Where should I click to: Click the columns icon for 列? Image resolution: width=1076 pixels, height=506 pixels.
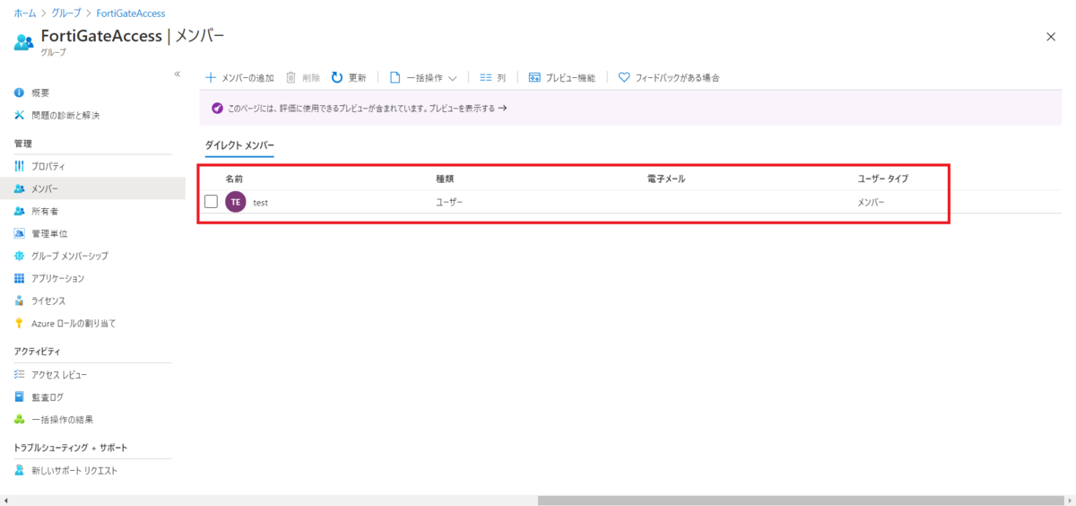coord(485,78)
